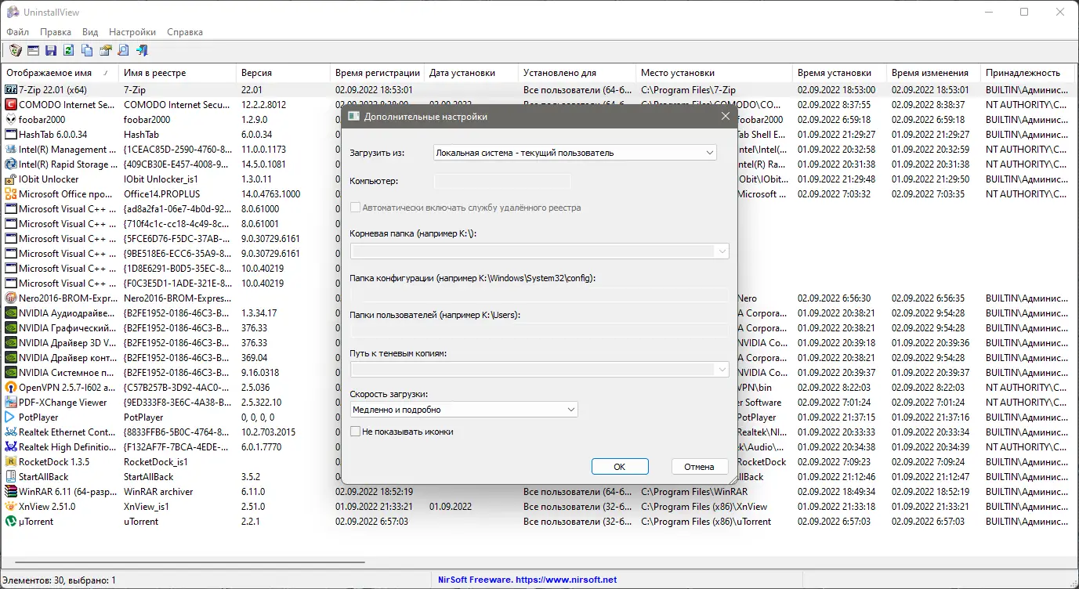Click the IObit Unlocker row icon
The height and width of the screenshot is (589, 1079).
(x=11, y=179)
